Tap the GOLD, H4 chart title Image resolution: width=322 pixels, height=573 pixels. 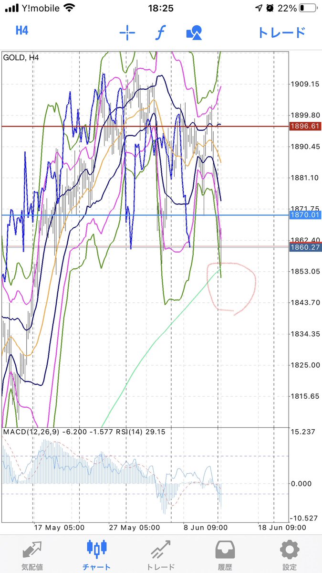[21, 58]
